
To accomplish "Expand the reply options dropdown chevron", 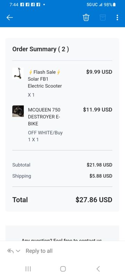I will [18, 251].
